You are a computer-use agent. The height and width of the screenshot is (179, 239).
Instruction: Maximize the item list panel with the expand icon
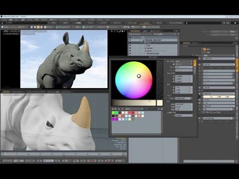click(174, 31)
